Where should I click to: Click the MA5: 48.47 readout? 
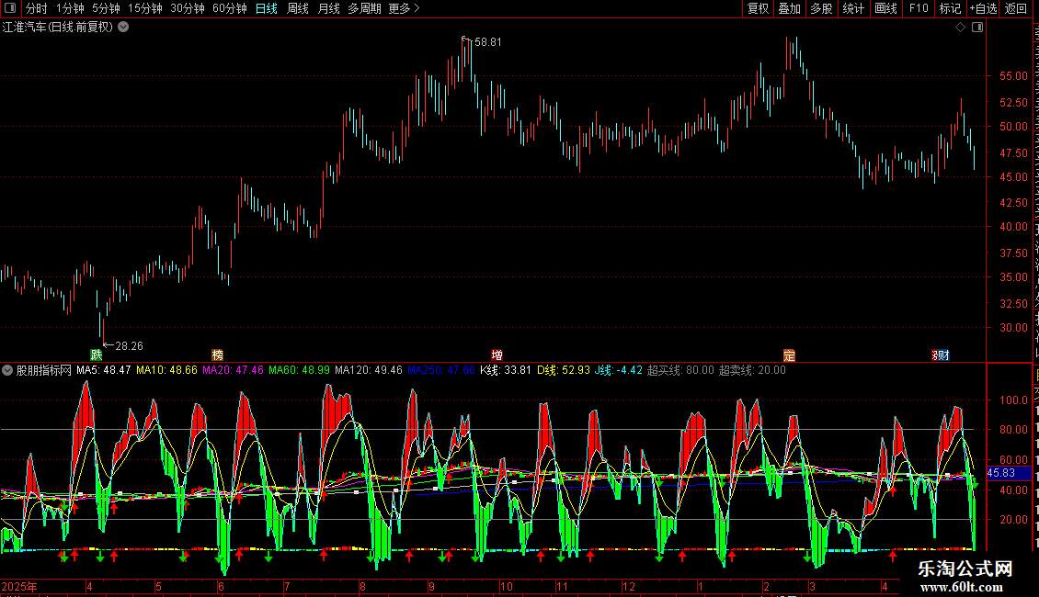click(x=103, y=371)
